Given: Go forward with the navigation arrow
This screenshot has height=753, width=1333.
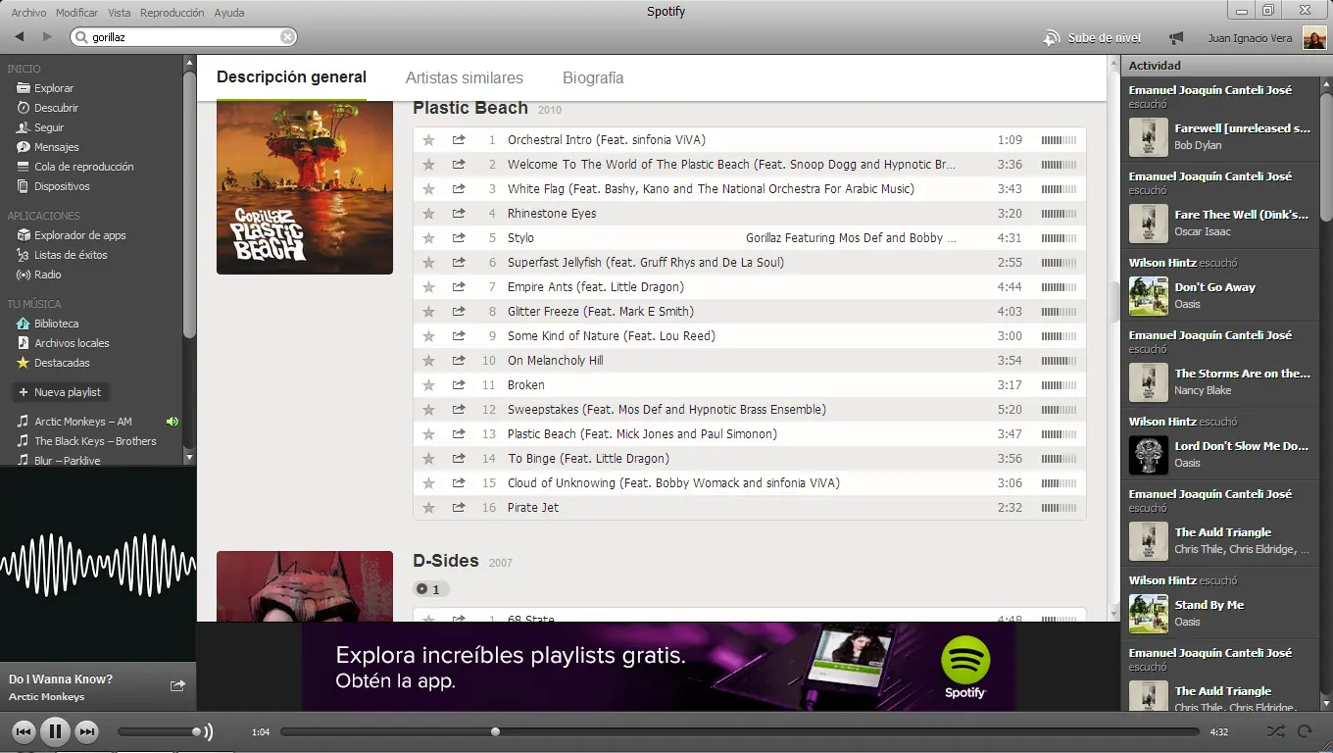Looking at the screenshot, I should click(47, 37).
